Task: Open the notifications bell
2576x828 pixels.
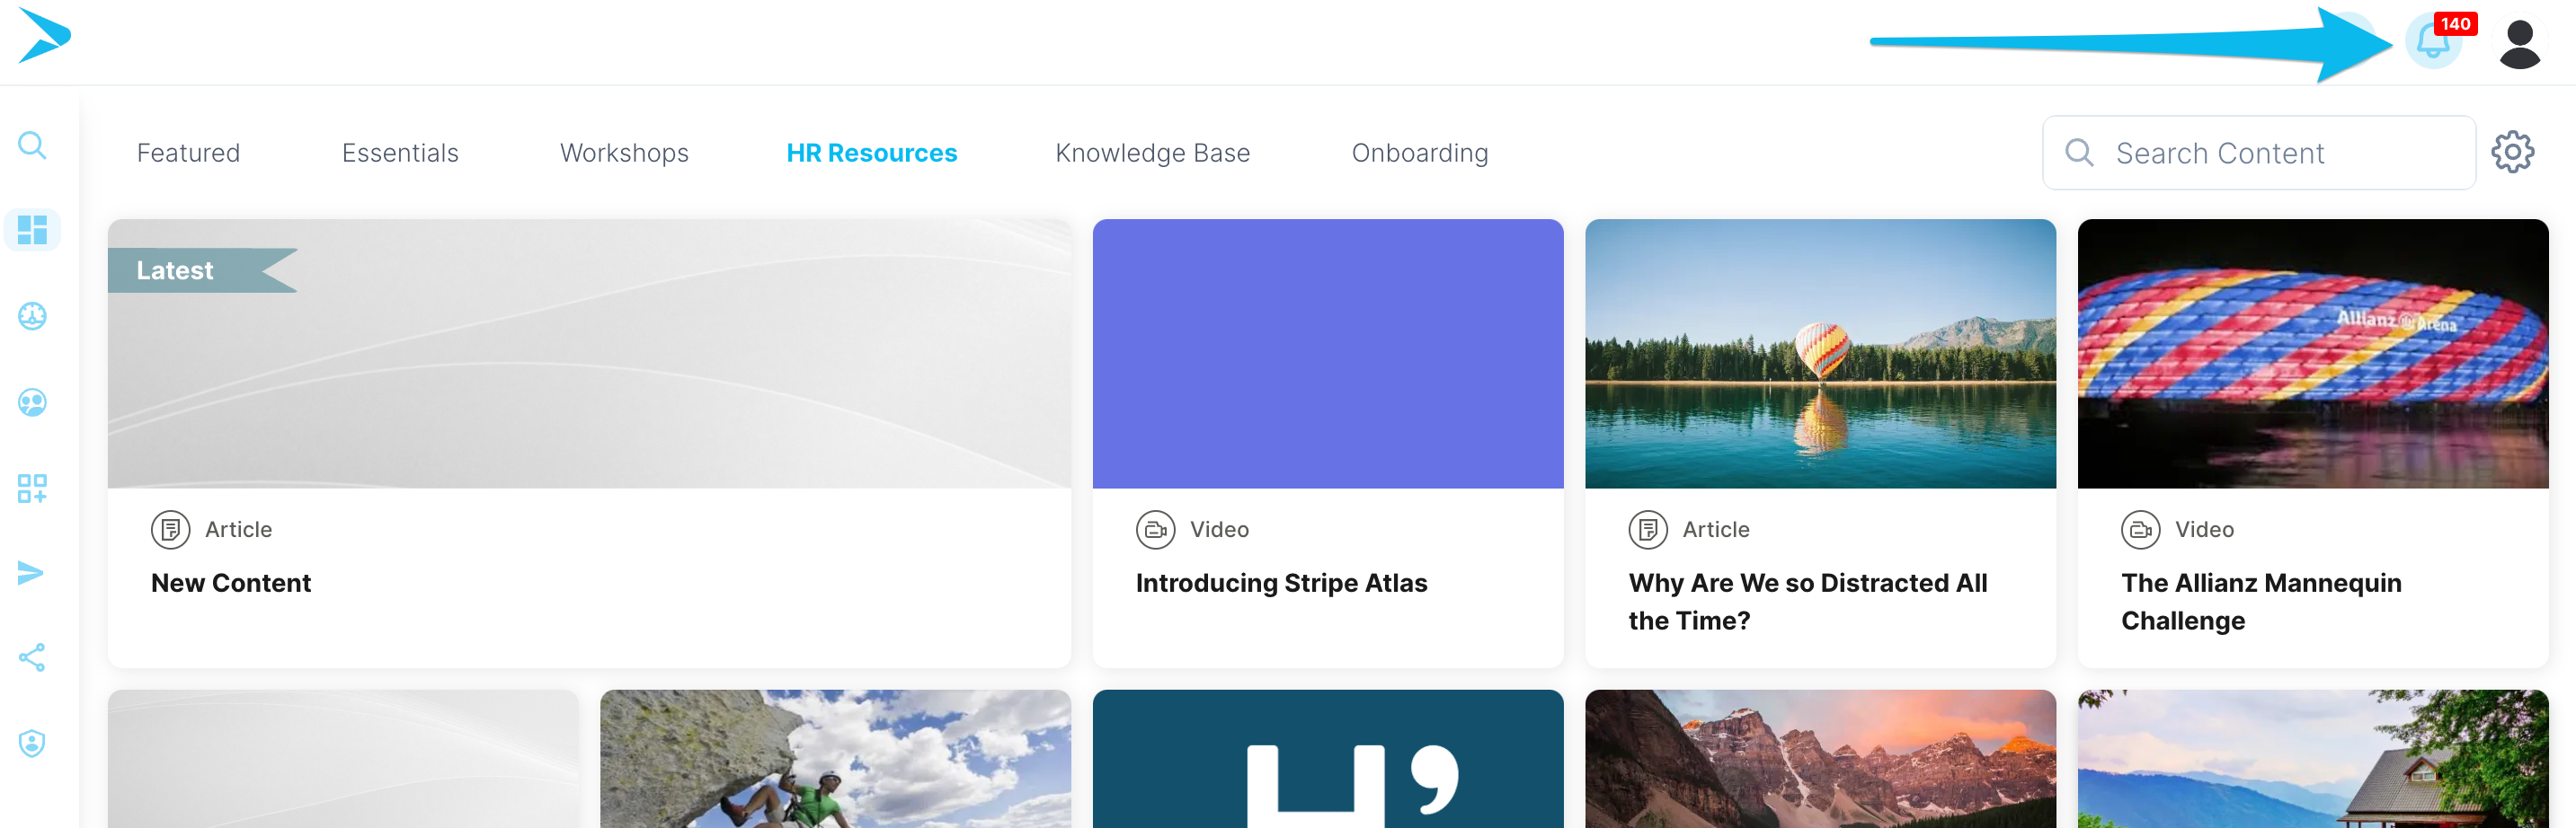Action: tap(2433, 42)
